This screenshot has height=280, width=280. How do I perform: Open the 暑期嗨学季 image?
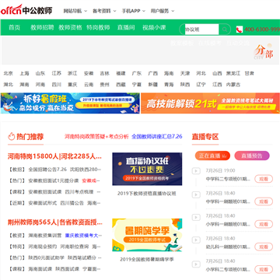(147, 235)
